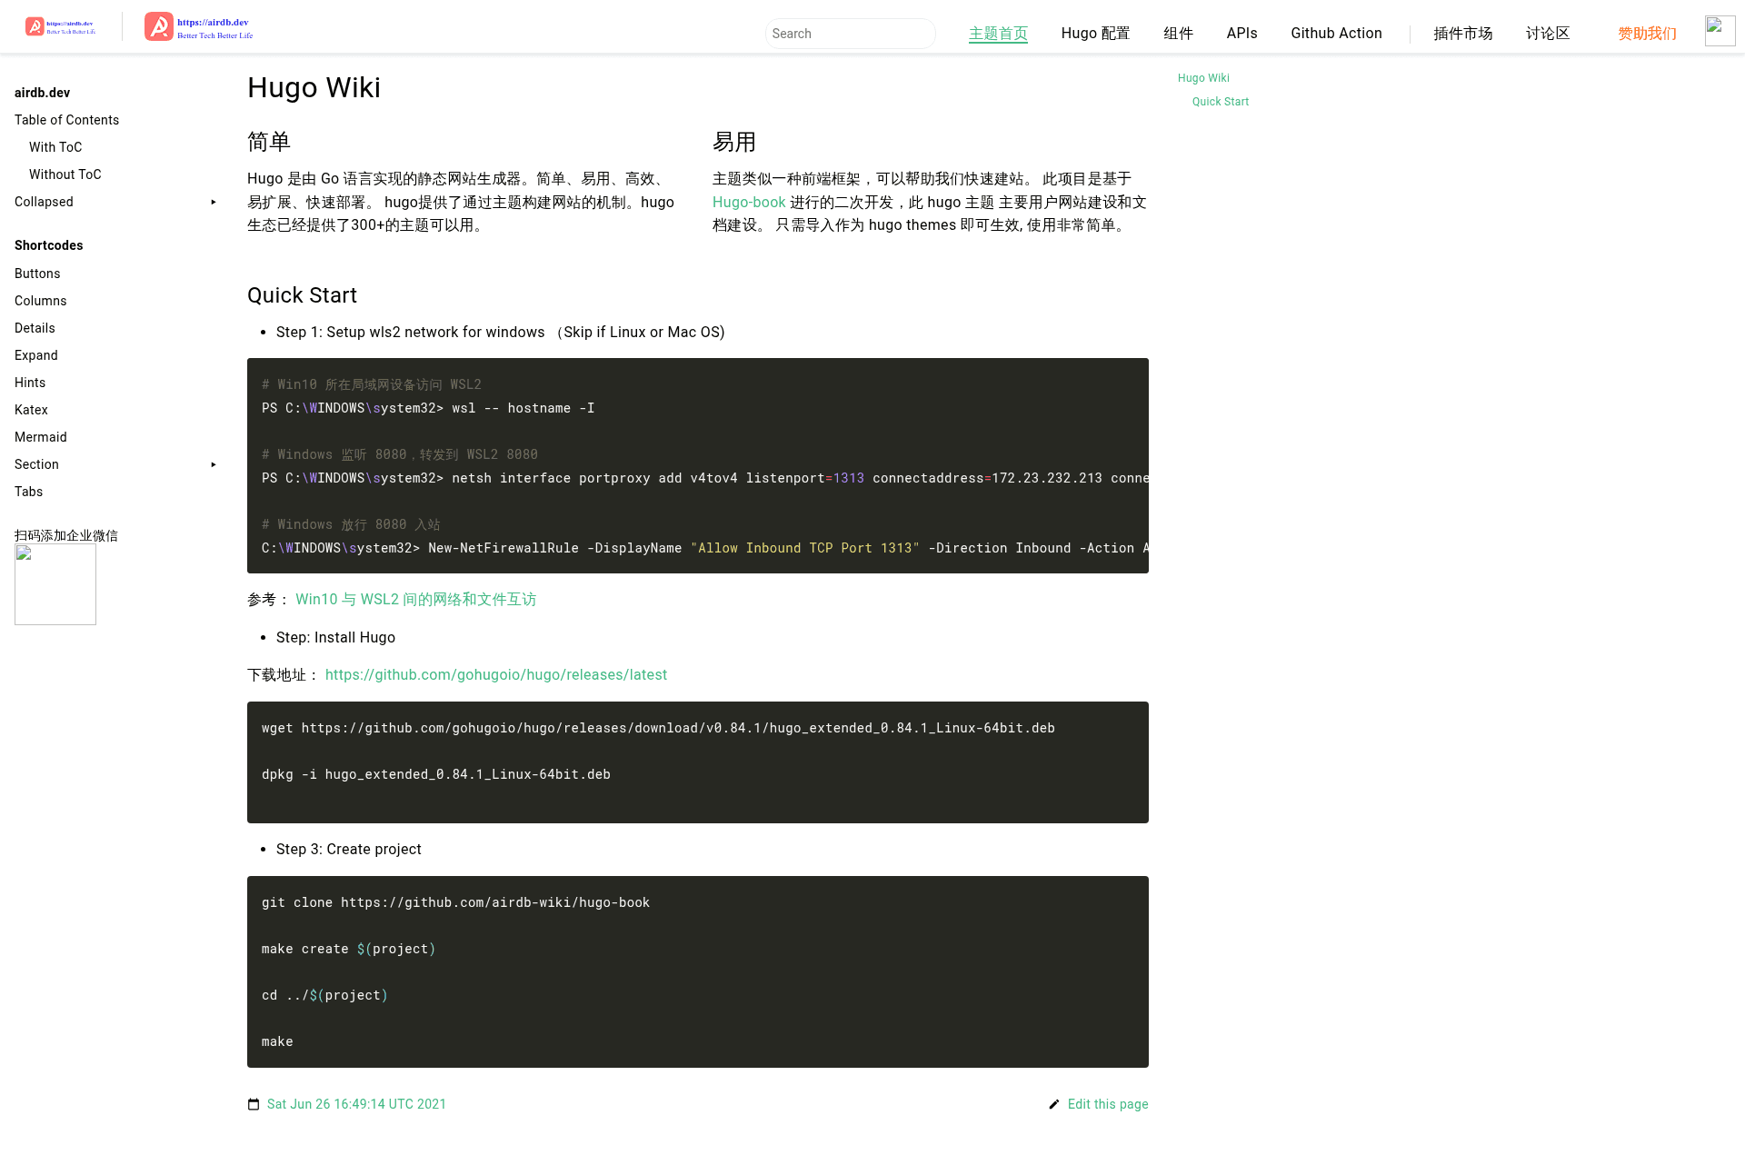This screenshot has width=1745, height=1155.
Task: Click the dpkg -i command line
Action: pyautogui.click(x=436, y=774)
